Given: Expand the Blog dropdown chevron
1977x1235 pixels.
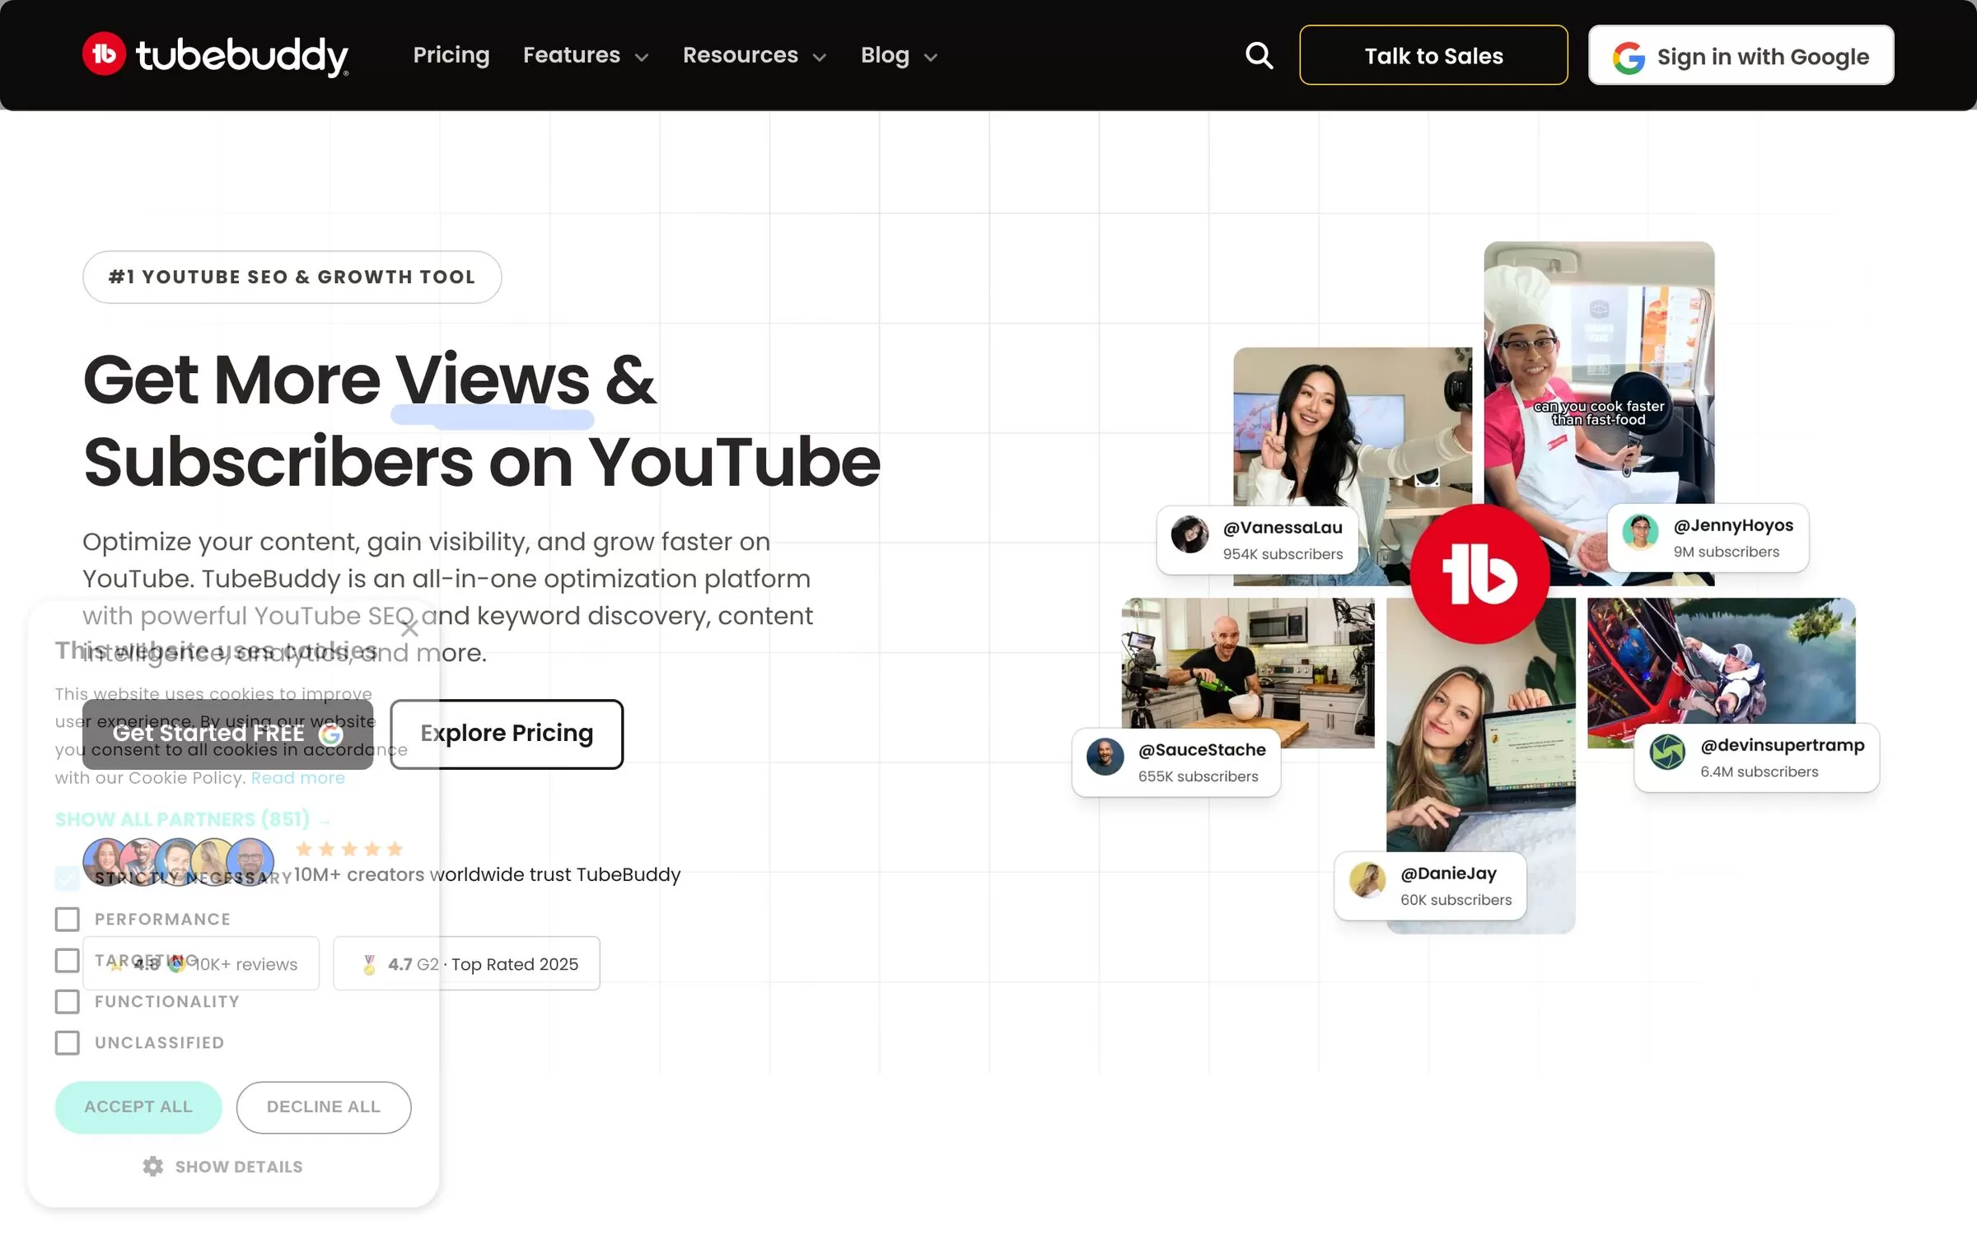Looking at the screenshot, I should (x=931, y=57).
